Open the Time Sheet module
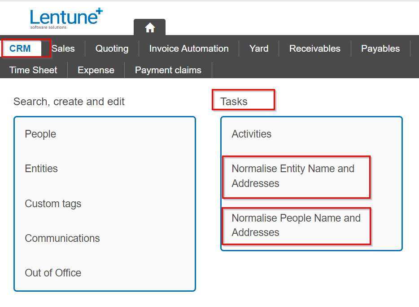This screenshot has height=307, width=419. (33, 70)
